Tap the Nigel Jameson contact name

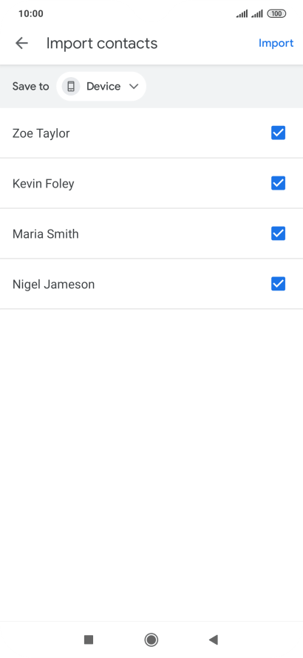53,285
